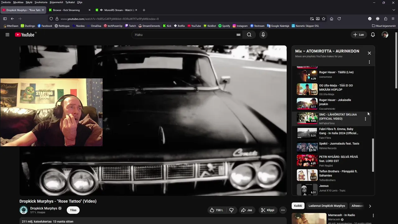Open the Spotify bookmark
Screen dimensions: 398x224
coord(224,26)
